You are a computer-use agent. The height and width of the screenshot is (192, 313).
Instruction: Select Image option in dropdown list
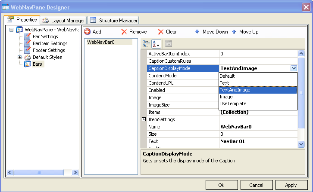pos(226,97)
